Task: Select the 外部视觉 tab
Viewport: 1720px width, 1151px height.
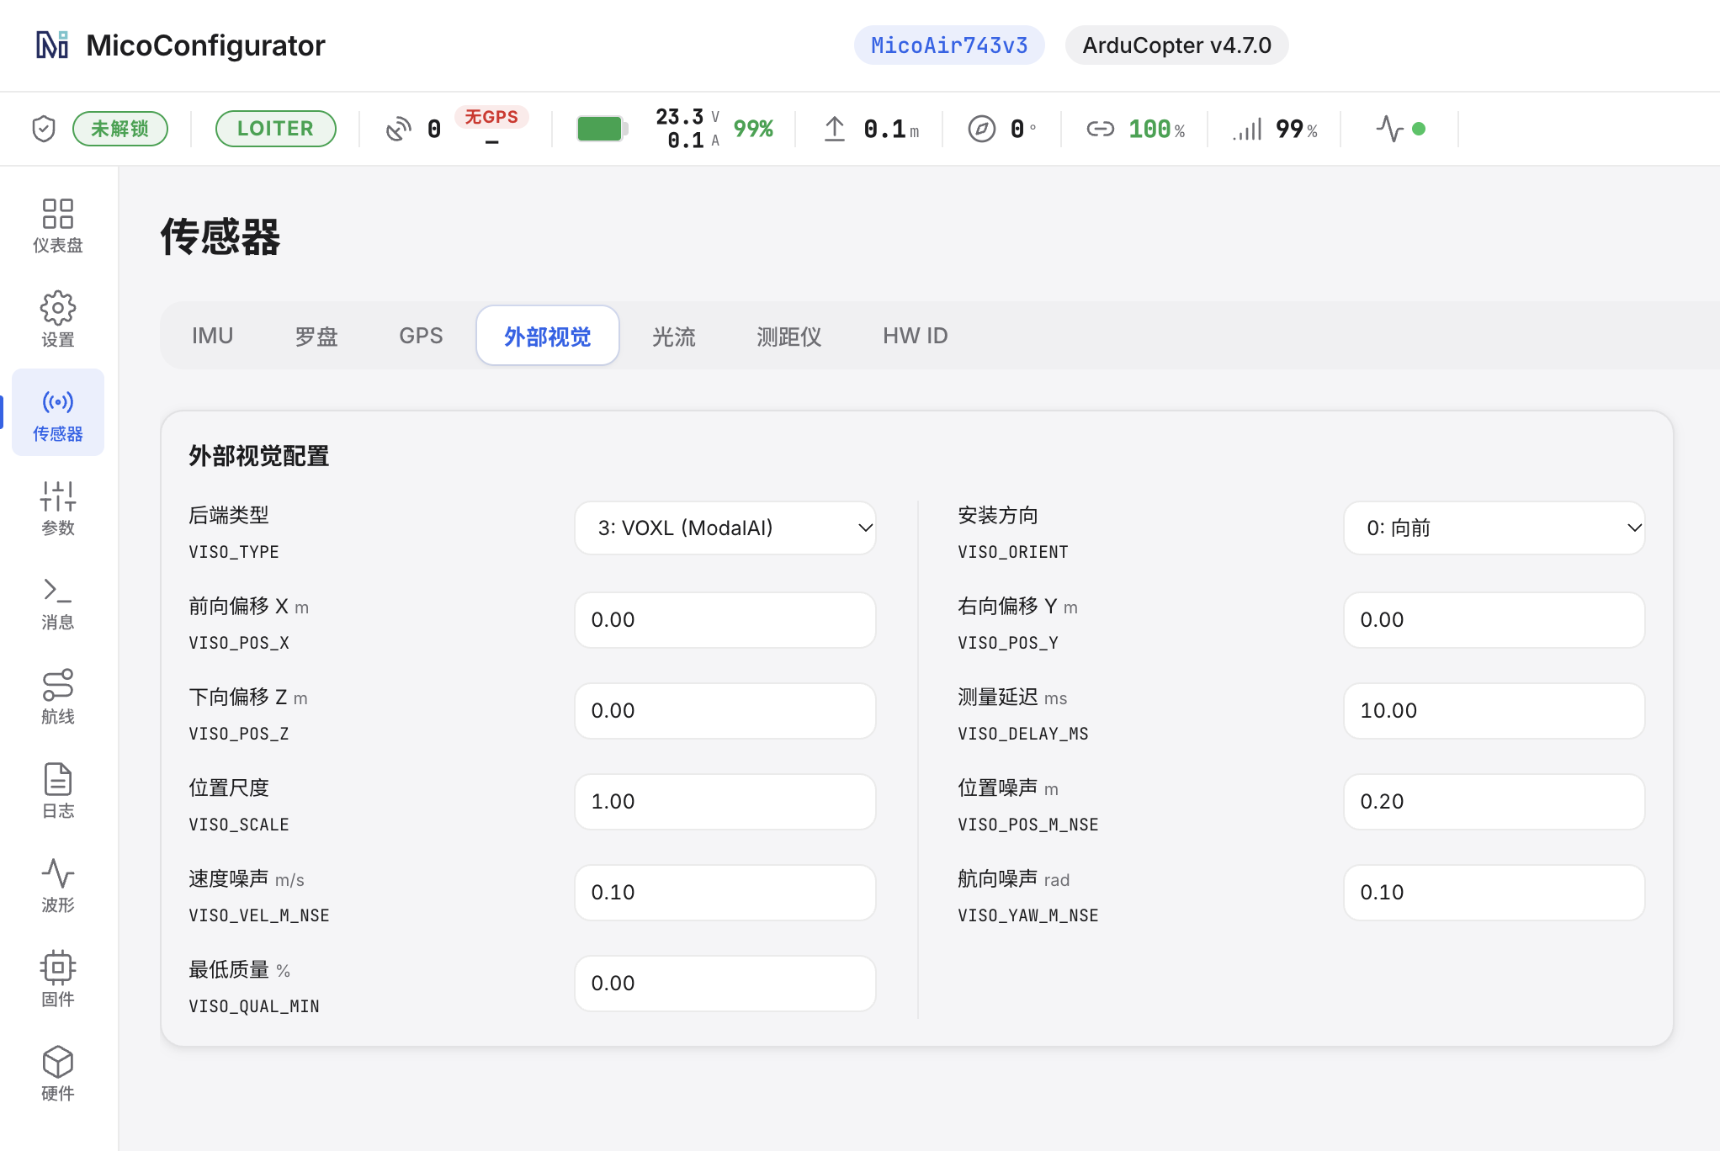Action: pyautogui.click(x=548, y=336)
